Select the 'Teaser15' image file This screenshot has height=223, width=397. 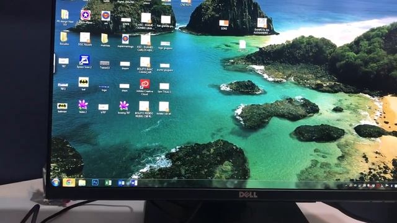[105, 65]
